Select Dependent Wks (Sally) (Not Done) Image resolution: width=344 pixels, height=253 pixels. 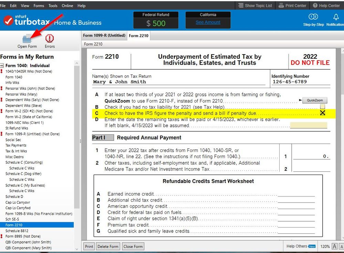coord(32,100)
